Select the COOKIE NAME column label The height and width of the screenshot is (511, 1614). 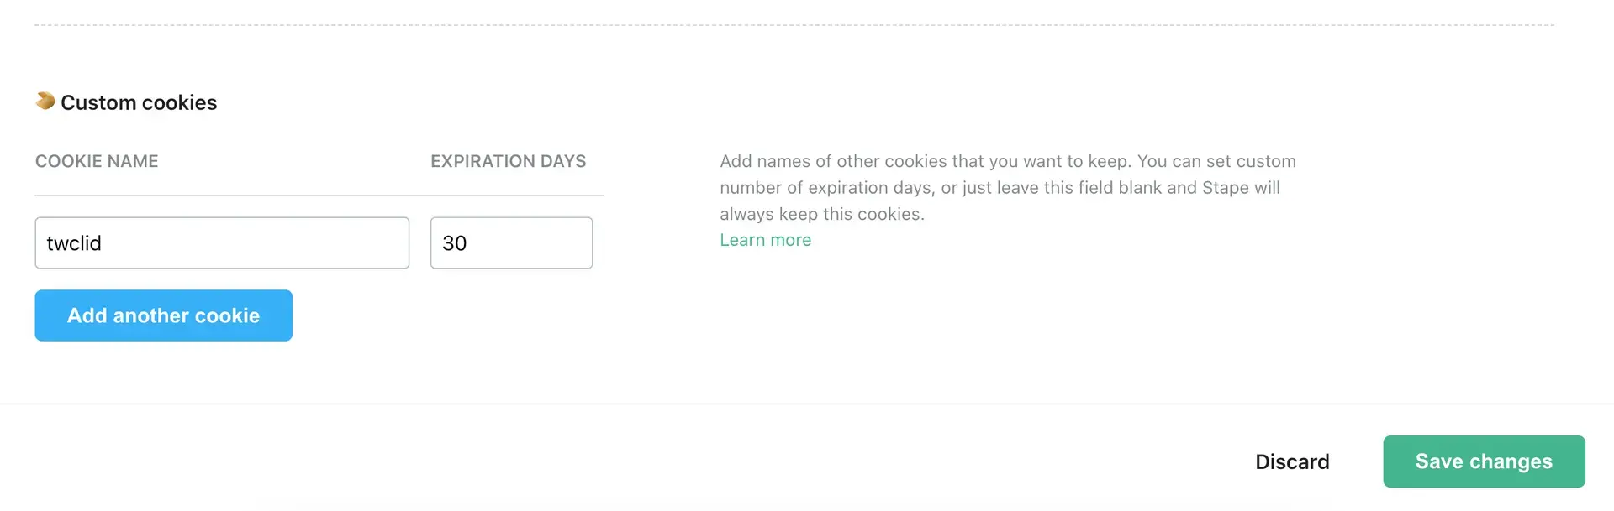[97, 161]
